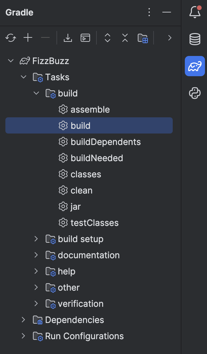Reload all Gradle projects
Screen dimensions: 207x354
(x=10, y=38)
